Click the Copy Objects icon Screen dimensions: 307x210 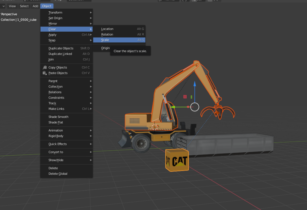[x=45, y=68]
